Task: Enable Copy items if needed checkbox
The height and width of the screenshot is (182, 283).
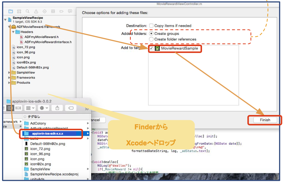Action: point(151,25)
